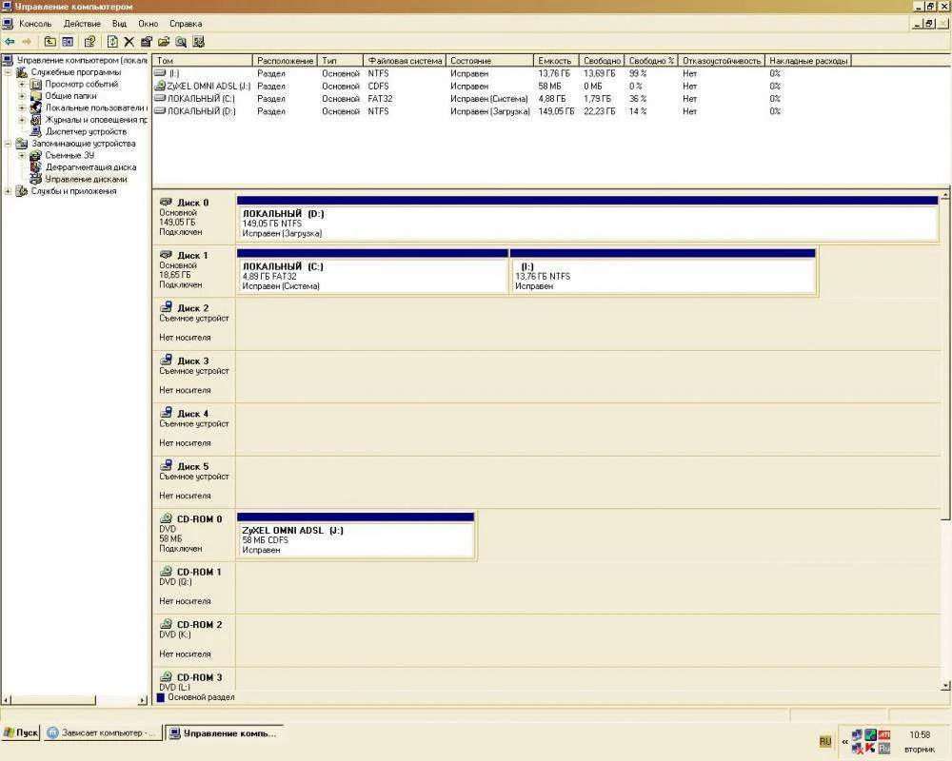Click the ATI tray icon in the system tray
Screen dimensions: 952x761
(884, 735)
